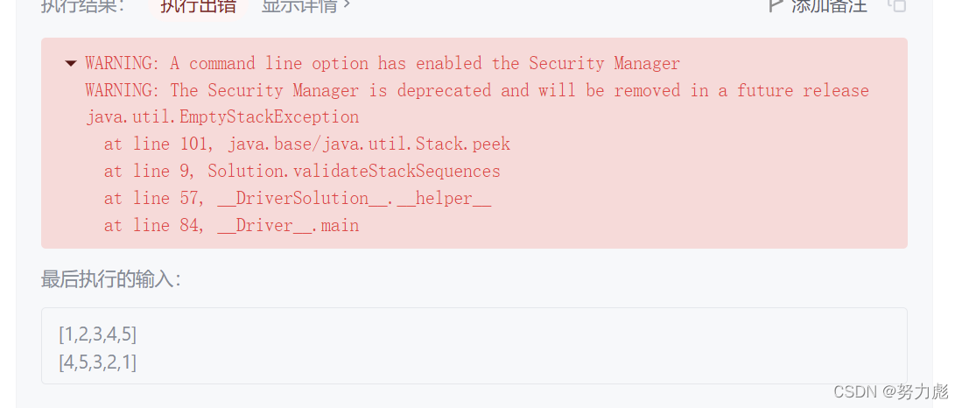Screen dimensions: 962x408
Task: Select the 执行出错 status label
Action: pos(198,5)
